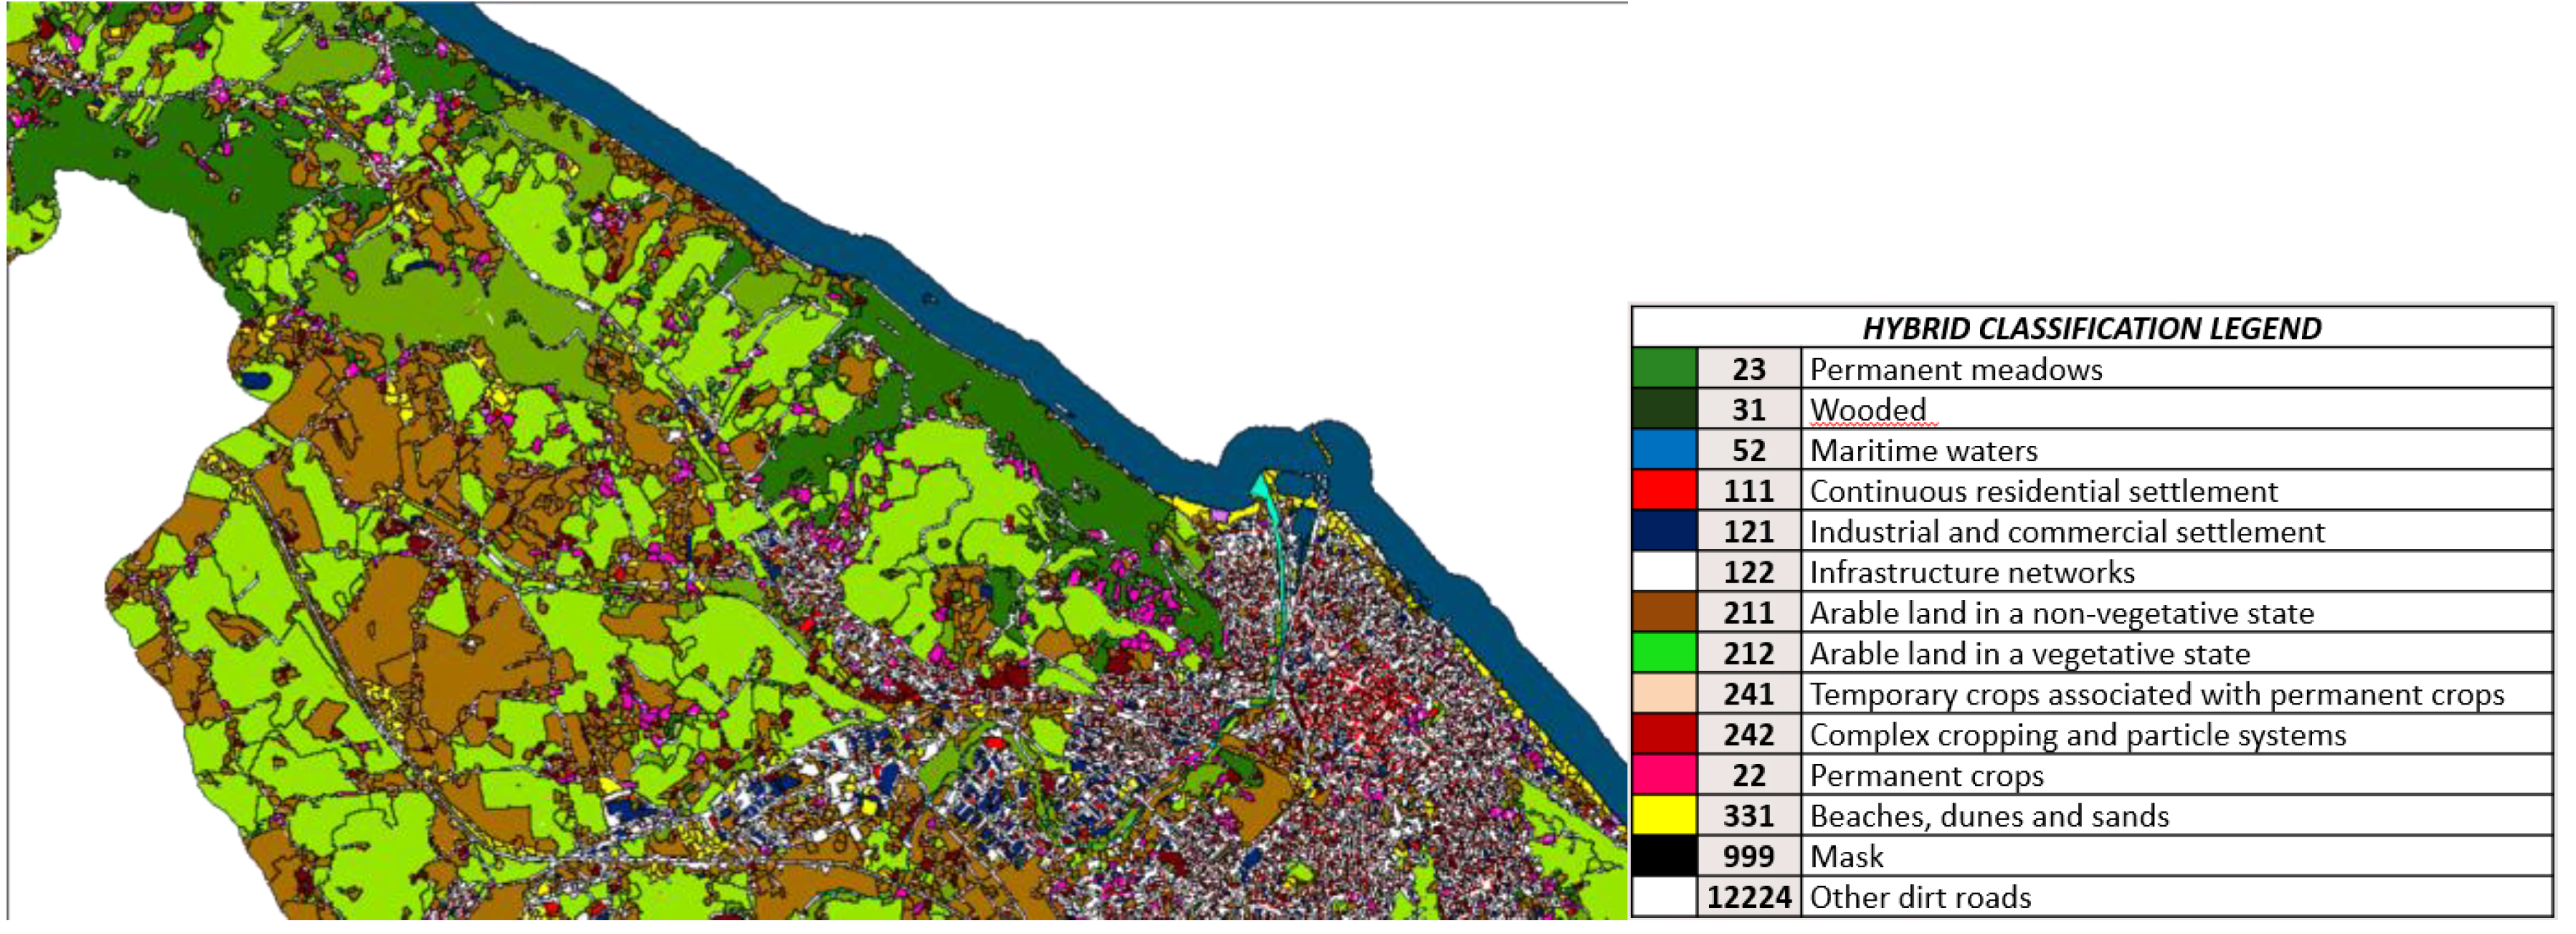
Task: Click the Permanent meadows green swatch
Action: click(1664, 369)
